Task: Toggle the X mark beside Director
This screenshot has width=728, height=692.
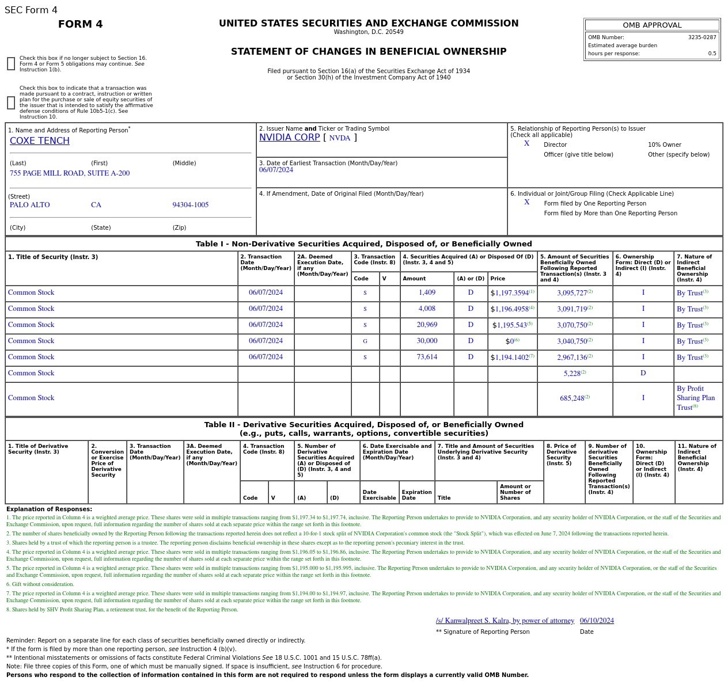Action: click(526, 144)
